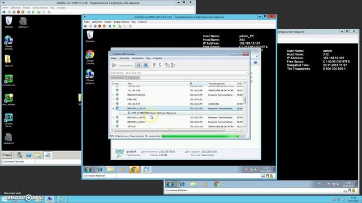Click the green Reset icon in 2008R2 toolbar
Viewport: 362px width, 203px height.
[x=33, y=12]
